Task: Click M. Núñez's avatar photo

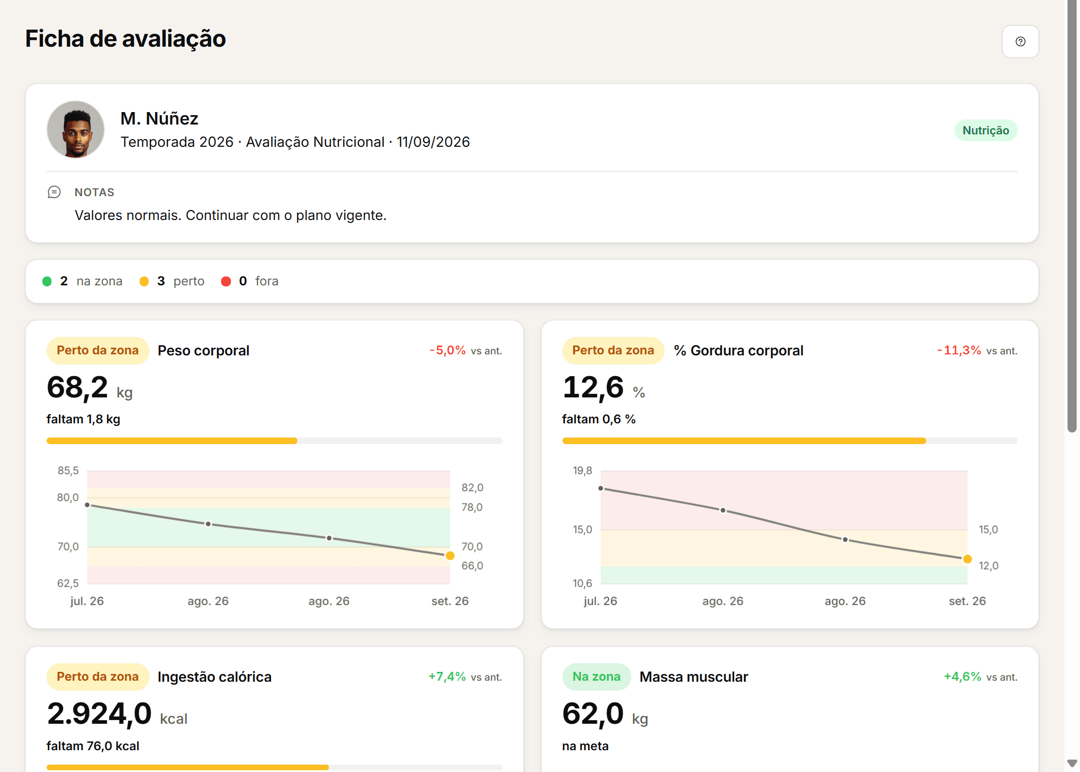Action: pos(76,130)
